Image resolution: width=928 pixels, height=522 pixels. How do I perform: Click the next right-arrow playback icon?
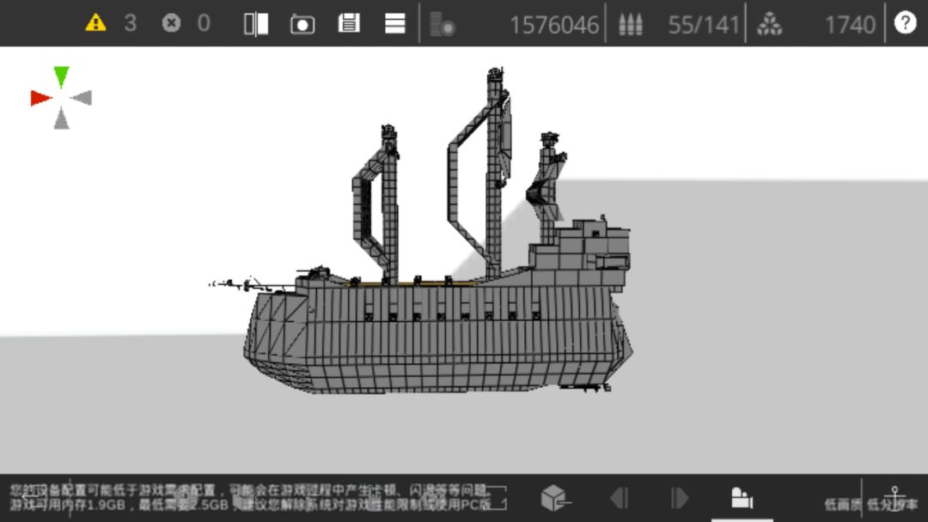point(680,498)
